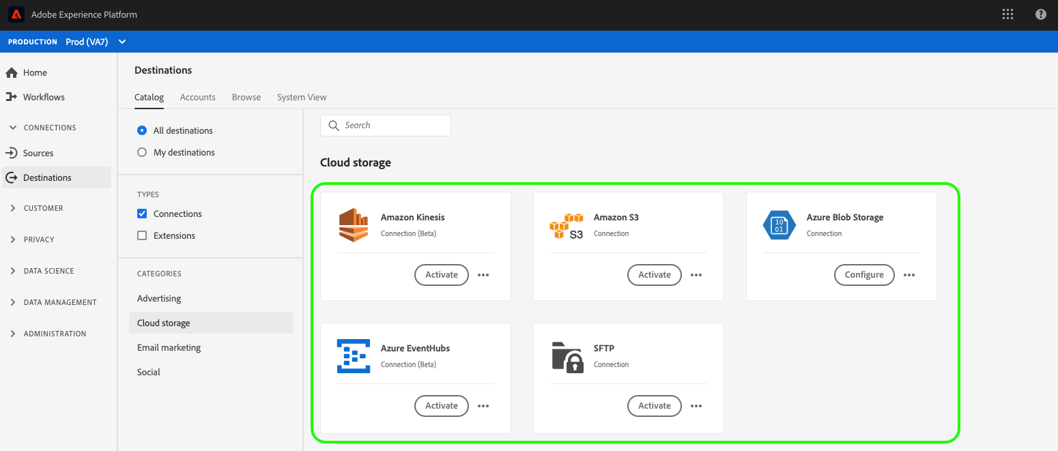The image size is (1058, 451).
Task: Activate the Amazon S3 destination
Action: click(x=655, y=275)
